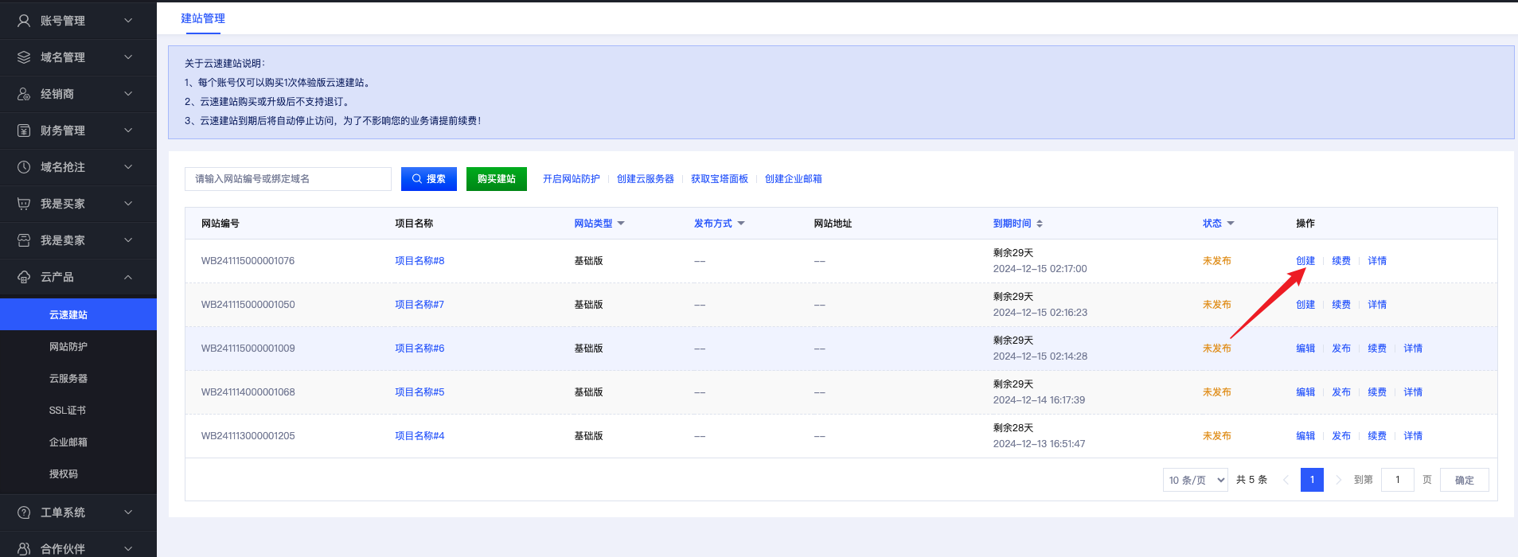Click the domain management layers icon

[x=24, y=57]
